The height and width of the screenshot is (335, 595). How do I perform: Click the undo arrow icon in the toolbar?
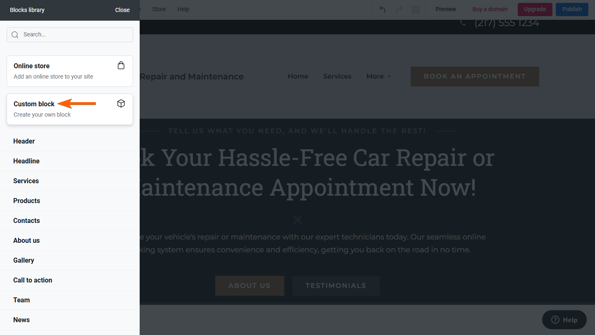pos(383,10)
